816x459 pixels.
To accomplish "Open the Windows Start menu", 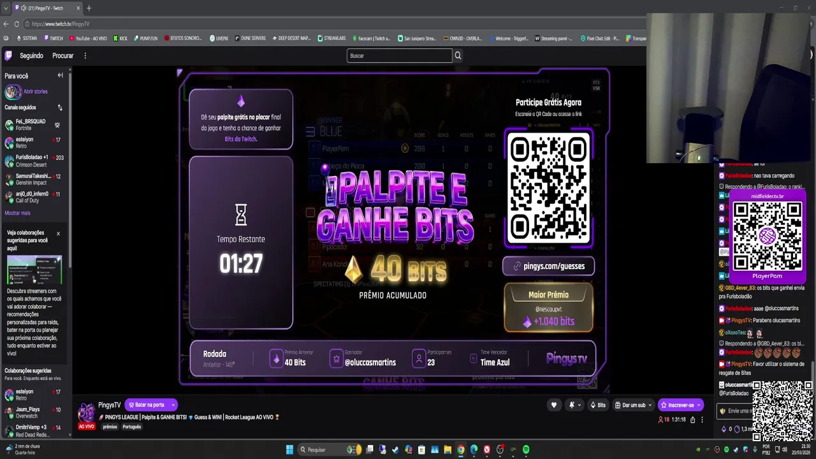I will coord(289,449).
